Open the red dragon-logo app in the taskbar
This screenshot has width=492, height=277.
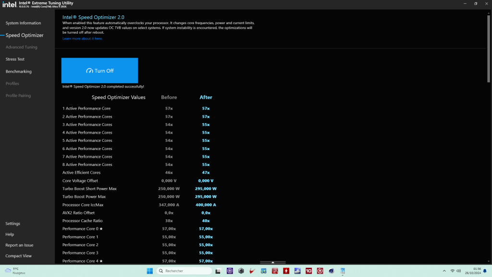[275, 271]
